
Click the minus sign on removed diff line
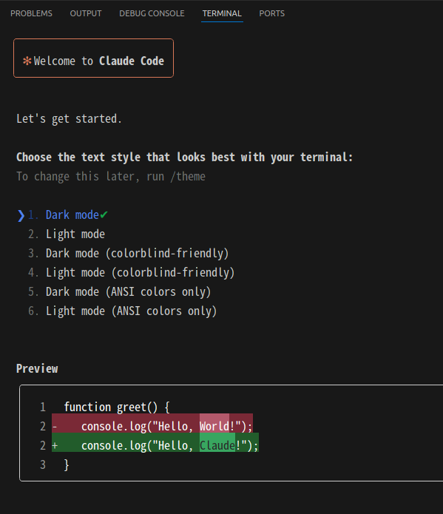point(55,427)
